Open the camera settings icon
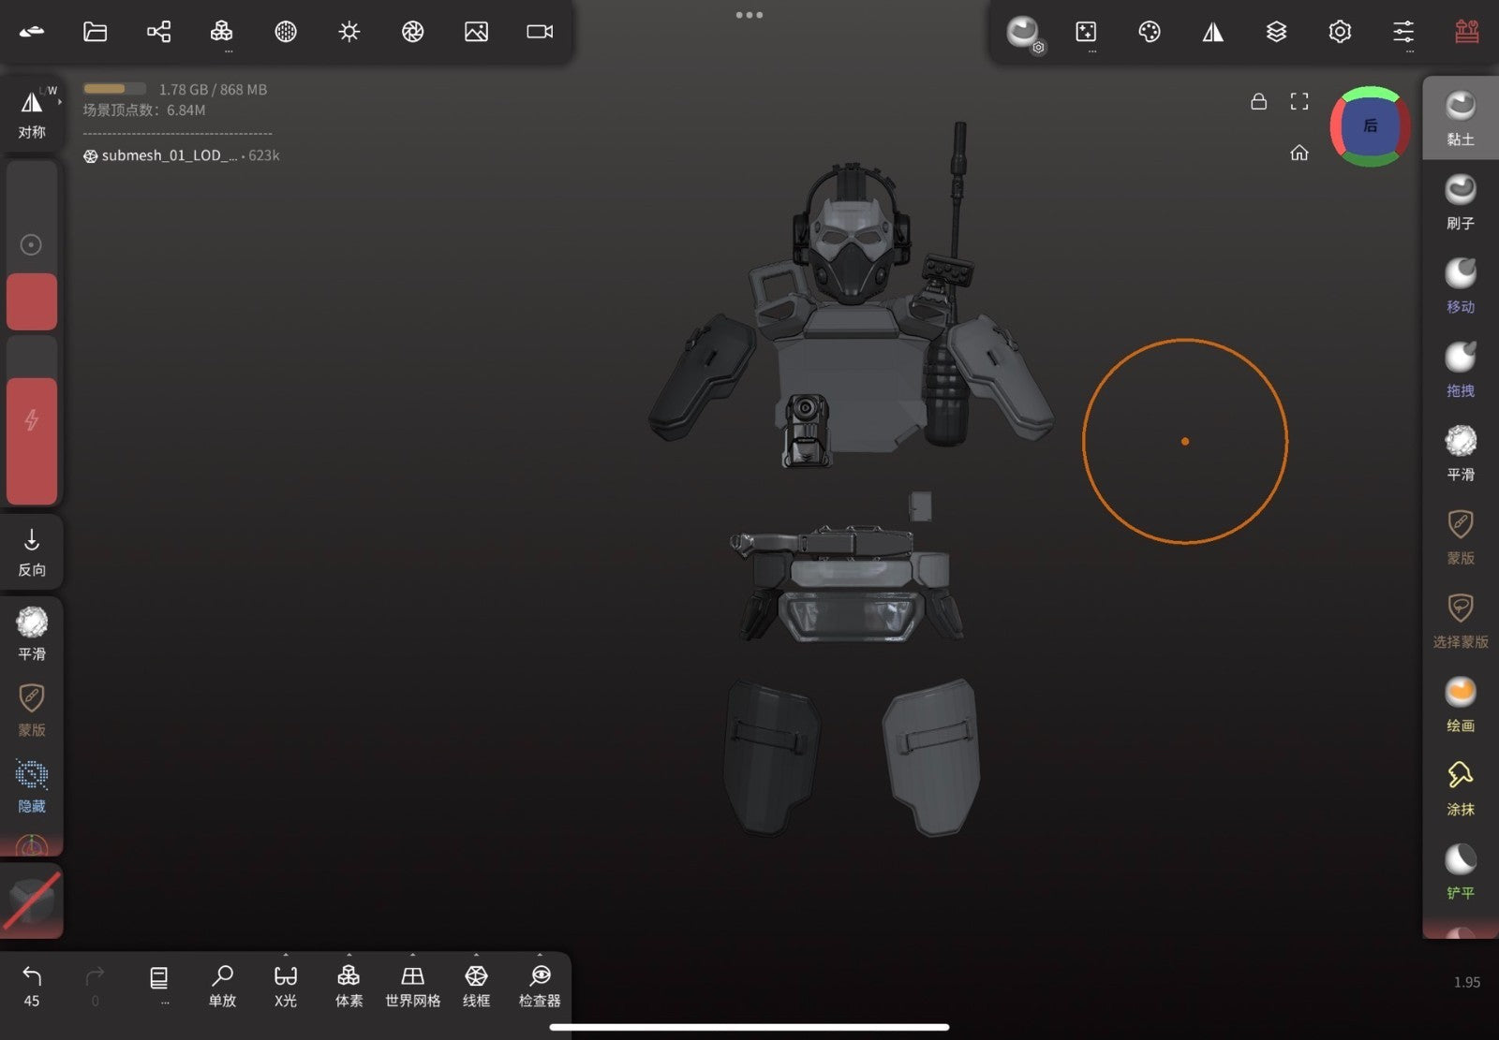This screenshot has width=1499, height=1040. tap(540, 32)
